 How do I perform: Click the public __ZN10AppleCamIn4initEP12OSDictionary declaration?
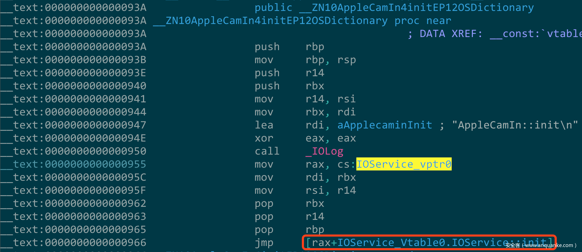(394, 7)
